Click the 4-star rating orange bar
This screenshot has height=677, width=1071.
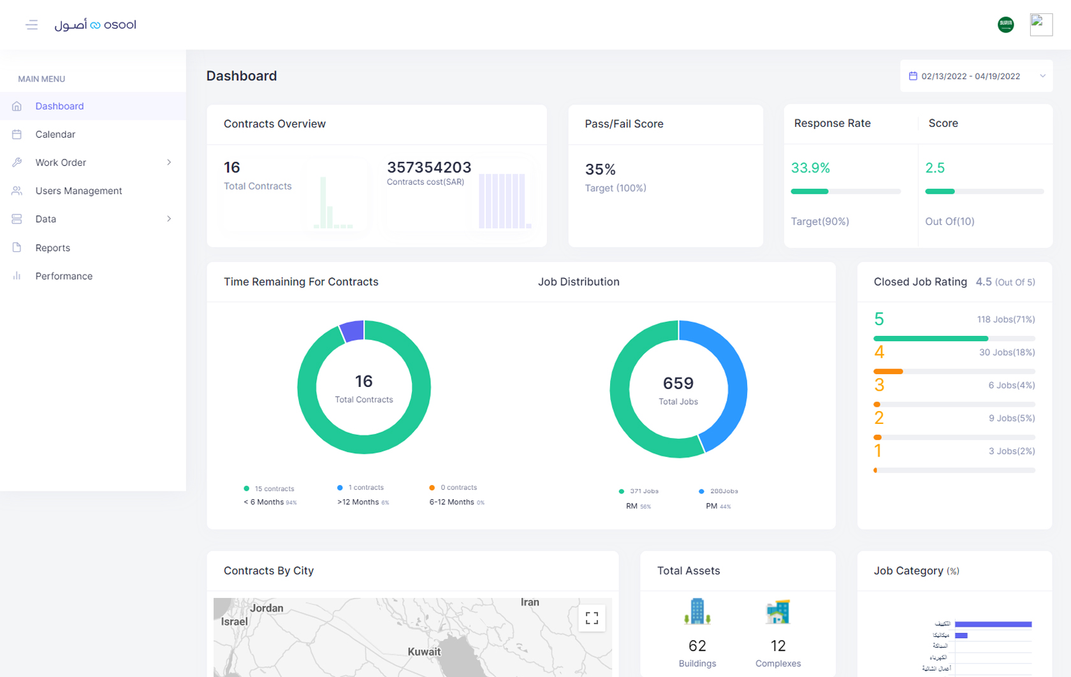coord(888,371)
